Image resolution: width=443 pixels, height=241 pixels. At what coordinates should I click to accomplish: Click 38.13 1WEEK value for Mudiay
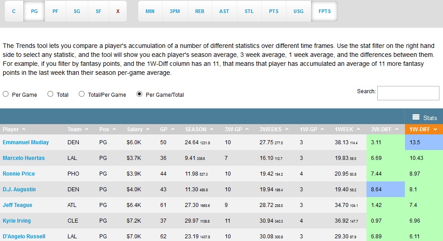341,142
